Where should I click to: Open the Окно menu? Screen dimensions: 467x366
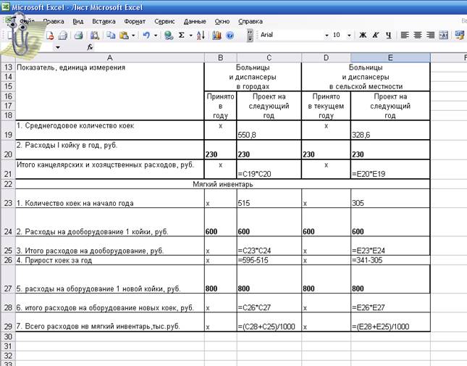point(222,22)
